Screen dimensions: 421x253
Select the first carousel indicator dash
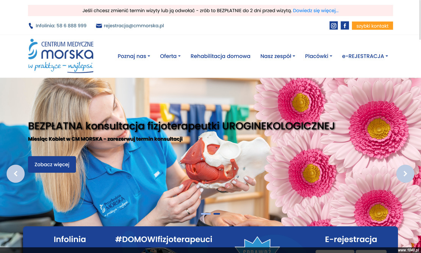(206, 214)
